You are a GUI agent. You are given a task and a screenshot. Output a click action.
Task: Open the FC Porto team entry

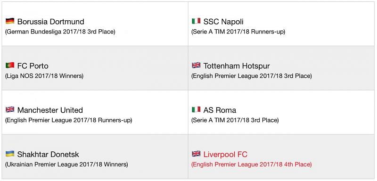point(33,66)
